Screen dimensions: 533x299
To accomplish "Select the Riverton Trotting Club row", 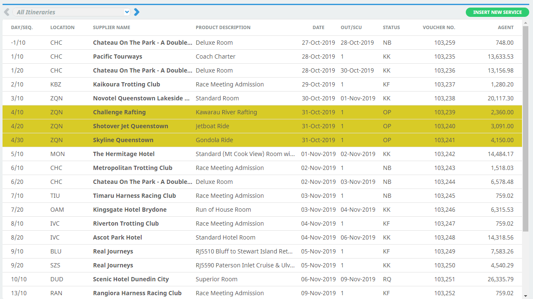I will [262, 224].
